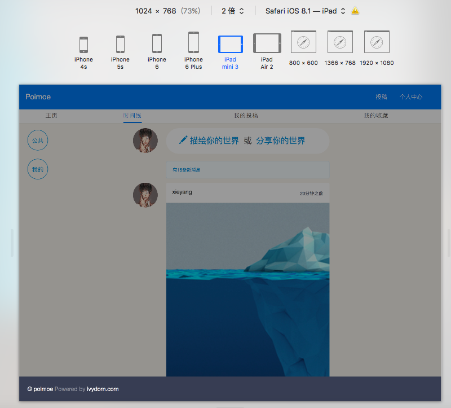
Task: Open the lvydom.com link in the footer
Action: (103, 389)
